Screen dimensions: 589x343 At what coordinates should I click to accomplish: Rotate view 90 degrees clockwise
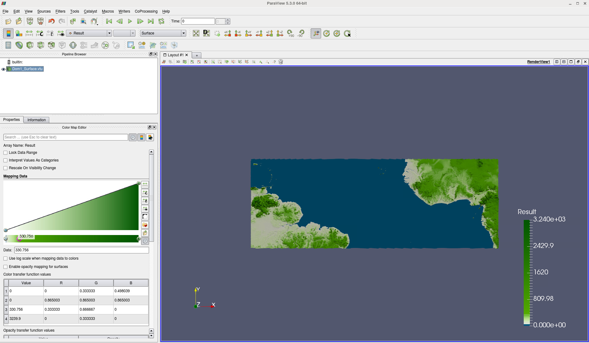(290, 33)
